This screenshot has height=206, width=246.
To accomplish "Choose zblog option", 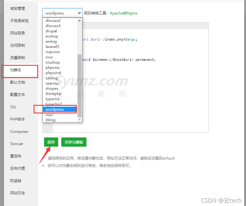I will coord(60,120).
